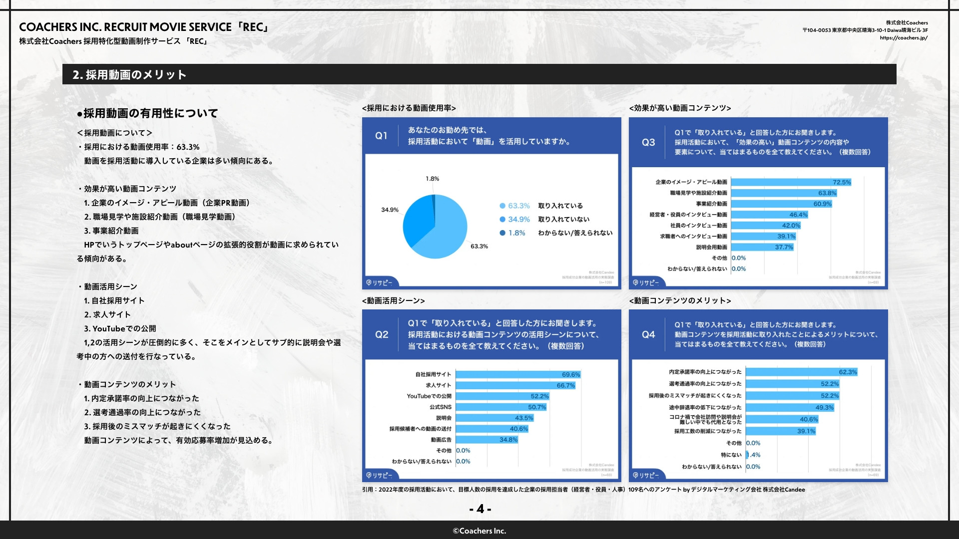Click the pie chart in the Q1 panel
Viewport: 959px width, 539px height.
435,226
